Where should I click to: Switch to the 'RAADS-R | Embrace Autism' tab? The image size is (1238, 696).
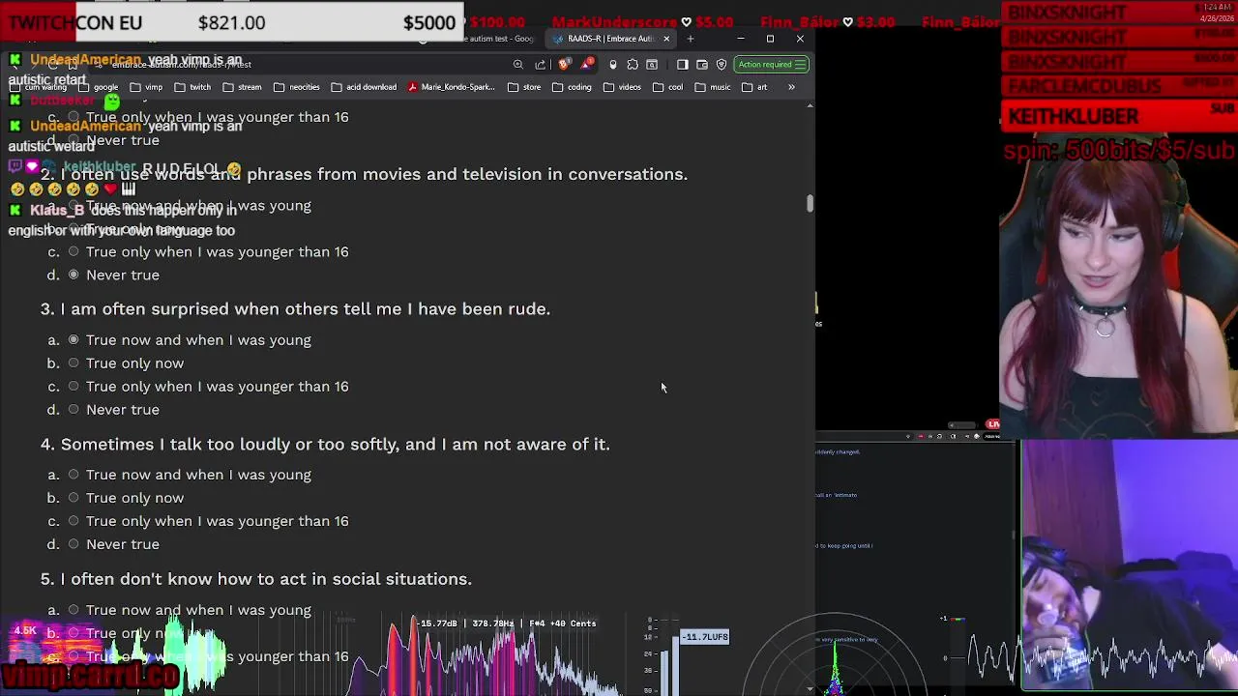pos(611,39)
